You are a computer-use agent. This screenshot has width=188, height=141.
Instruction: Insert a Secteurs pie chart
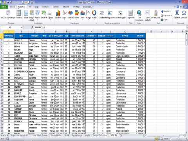point(70,15)
